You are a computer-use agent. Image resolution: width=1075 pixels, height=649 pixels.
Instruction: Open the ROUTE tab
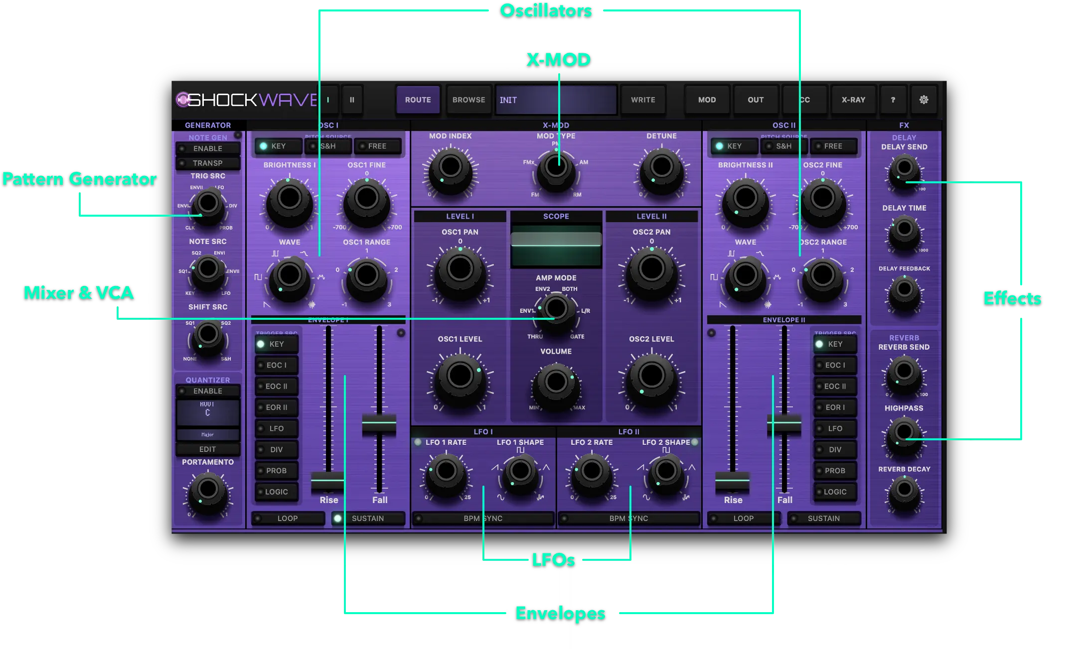(x=418, y=100)
